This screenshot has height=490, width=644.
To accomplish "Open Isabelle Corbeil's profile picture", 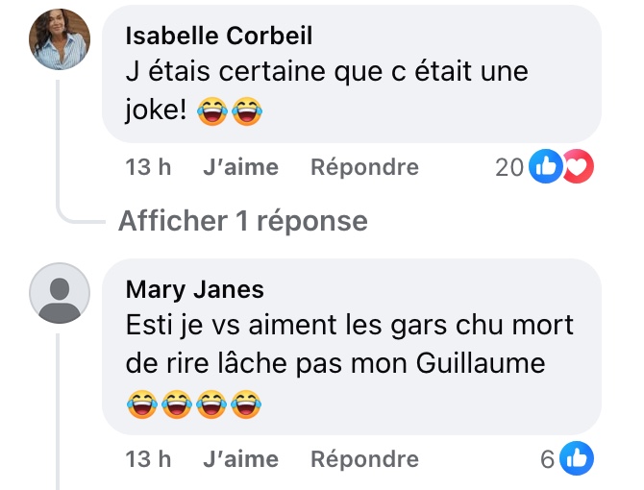I will tap(60, 38).
